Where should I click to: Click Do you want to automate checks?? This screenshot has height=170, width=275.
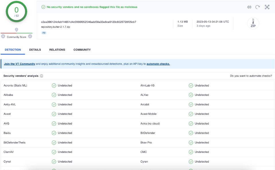(x=251, y=76)
